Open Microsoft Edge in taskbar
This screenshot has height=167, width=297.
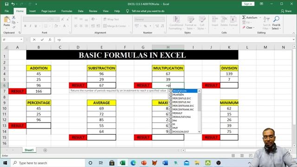coord(133,163)
